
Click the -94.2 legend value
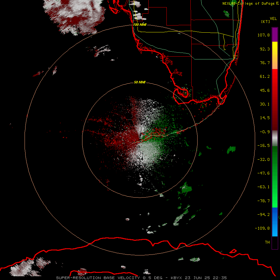pyautogui.click(x=264, y=215)
